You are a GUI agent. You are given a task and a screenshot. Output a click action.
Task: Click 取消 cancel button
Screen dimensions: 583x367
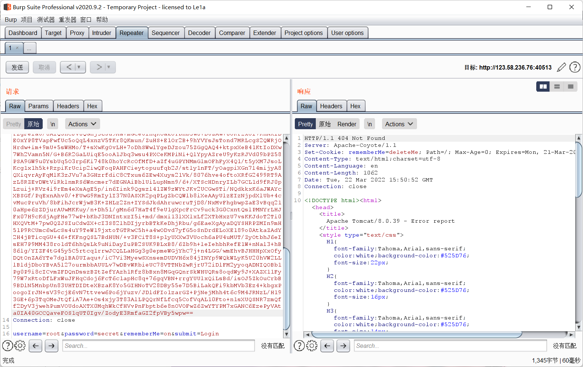pyautogui.click(x=44, y=67)
